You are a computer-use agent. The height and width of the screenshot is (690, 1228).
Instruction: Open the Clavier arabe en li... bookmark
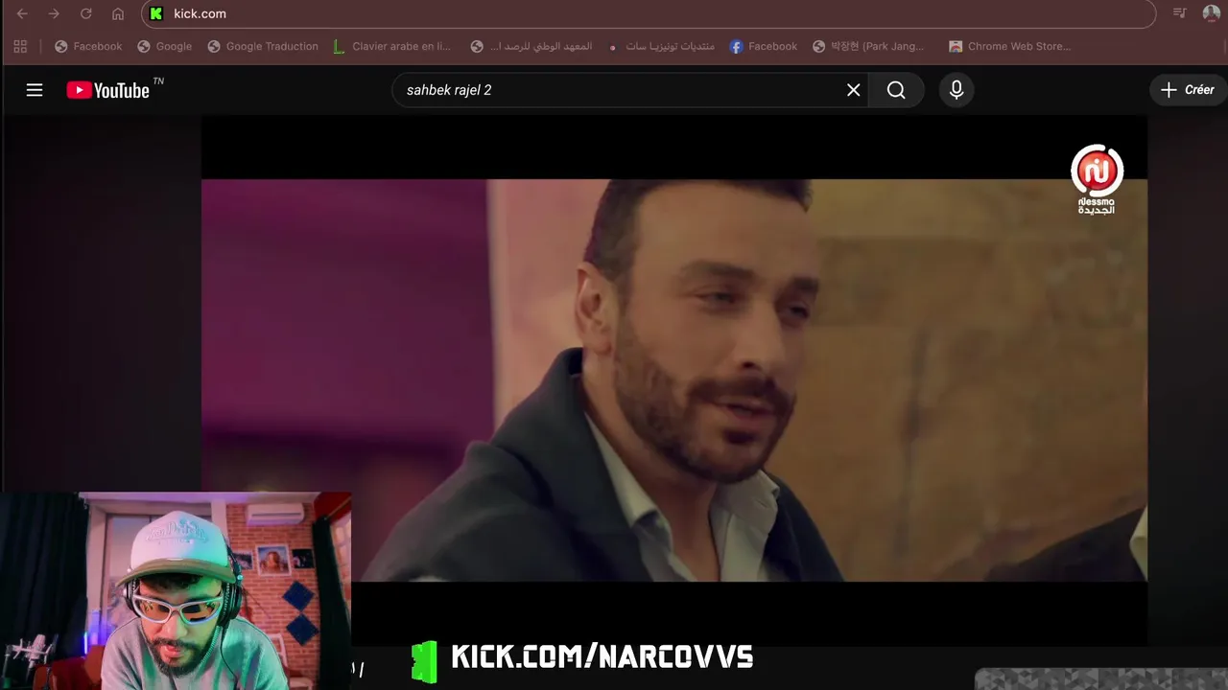coord(391,46)
